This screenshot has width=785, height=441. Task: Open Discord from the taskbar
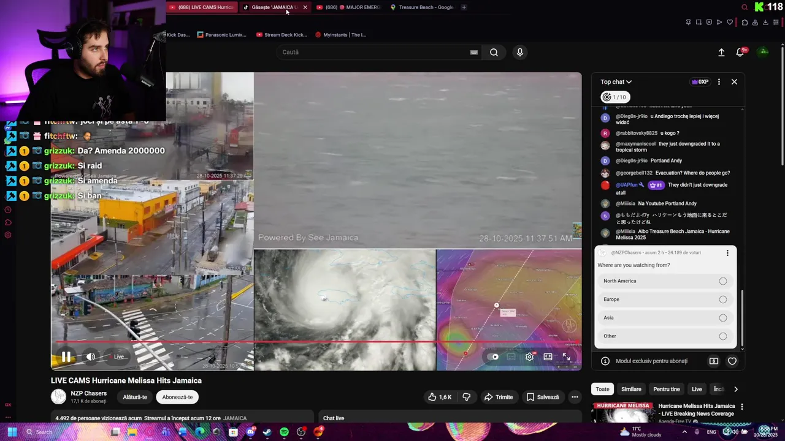[250, 432]
